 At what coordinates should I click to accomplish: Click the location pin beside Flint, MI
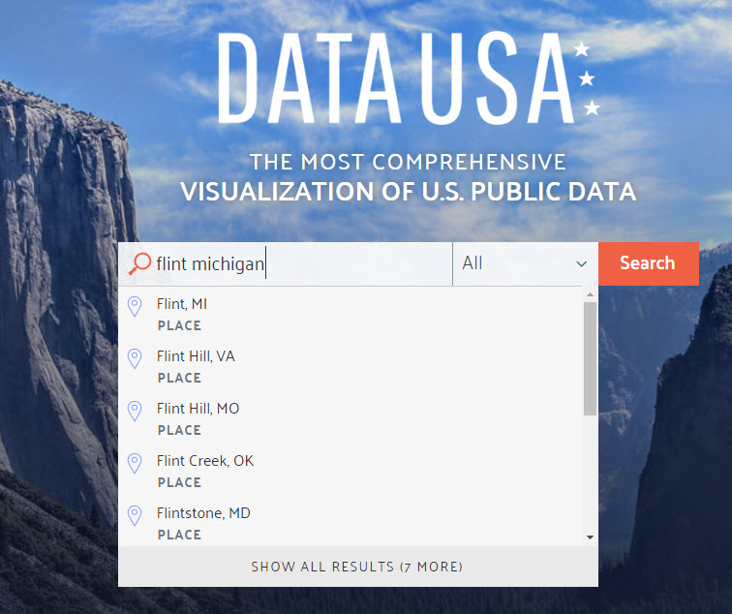[x=135, y=307]
